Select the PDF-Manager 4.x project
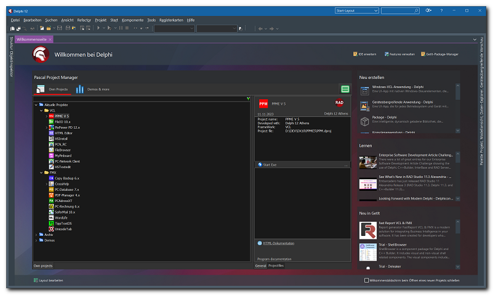Viewport: 493px width, 295px height. pos(67,195)
